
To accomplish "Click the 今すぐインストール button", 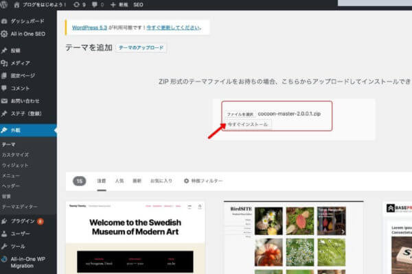I will point(247,124).
